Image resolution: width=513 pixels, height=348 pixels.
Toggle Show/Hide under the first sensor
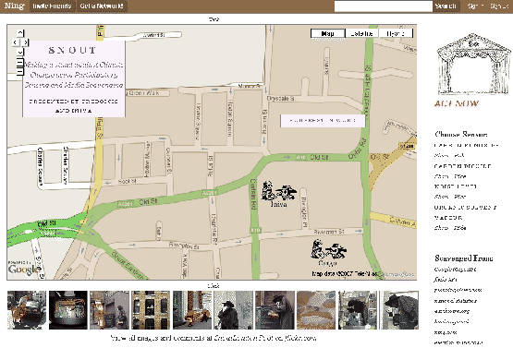(x=449, y=155)
